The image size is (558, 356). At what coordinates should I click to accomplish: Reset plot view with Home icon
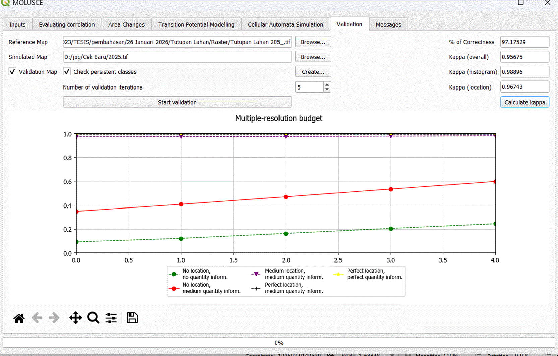click(x=19, y=318)
